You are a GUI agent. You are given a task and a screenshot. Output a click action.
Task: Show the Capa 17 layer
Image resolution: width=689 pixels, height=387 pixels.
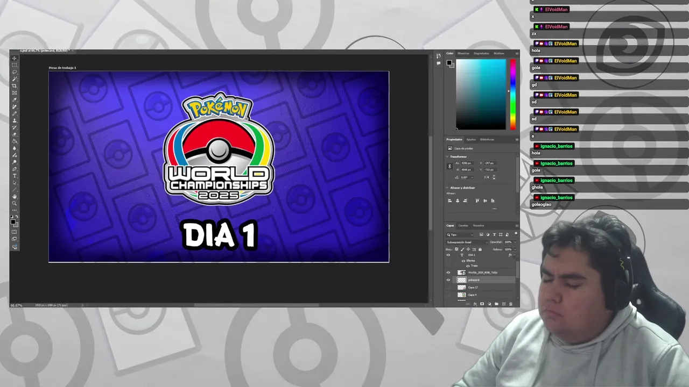448,288
